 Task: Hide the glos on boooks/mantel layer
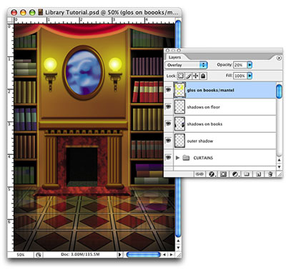click(x=169, y=90)
